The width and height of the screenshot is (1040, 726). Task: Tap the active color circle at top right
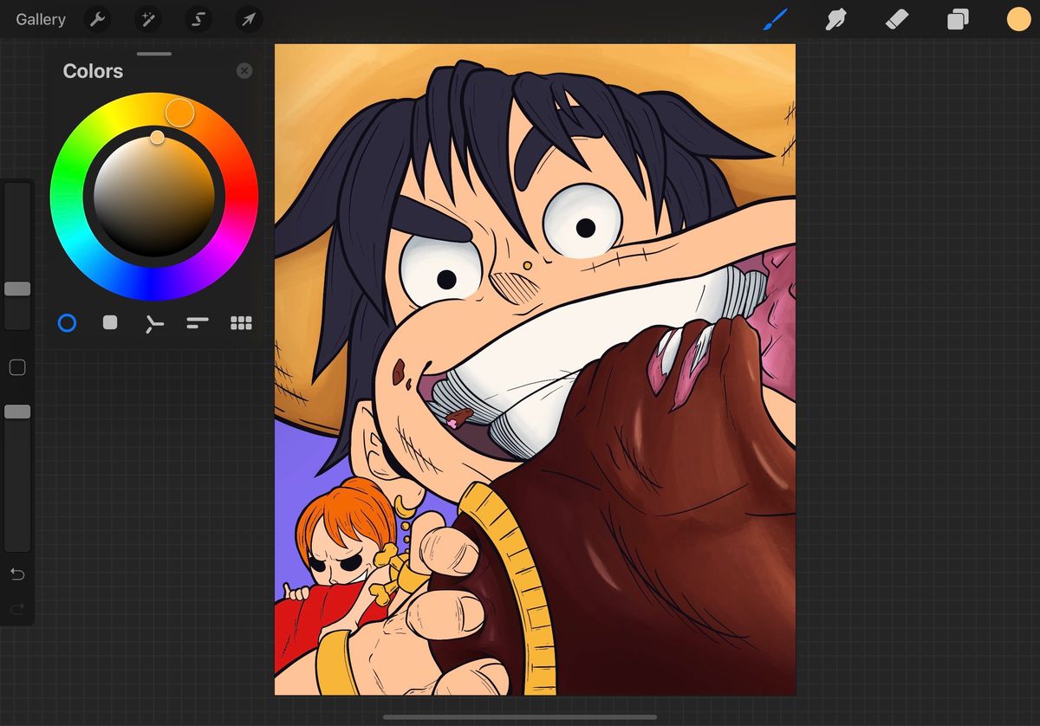(1019, 19)
